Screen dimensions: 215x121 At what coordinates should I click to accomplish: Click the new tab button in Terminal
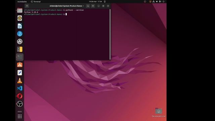(27, 6)
